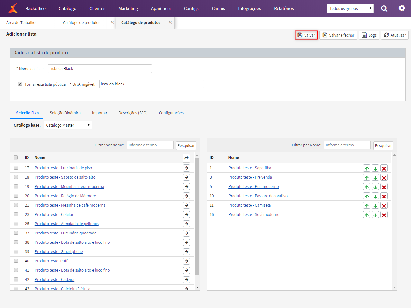This screenshot has height=308, width=411.
Task: Move Sapatilha down with green down arrow
Action: pos(375,168)
